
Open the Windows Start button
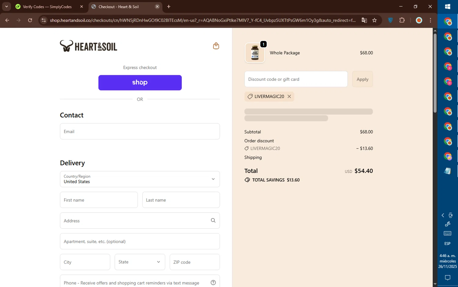tap(448, 6)
